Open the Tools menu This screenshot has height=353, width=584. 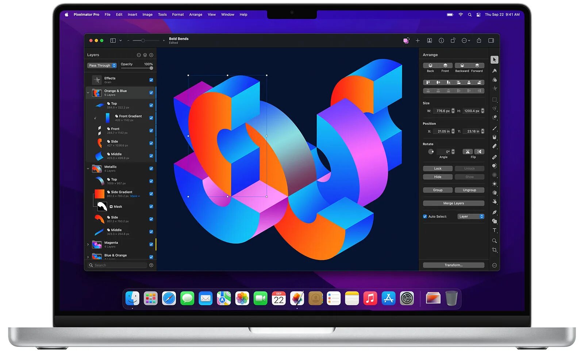(x=162, y=15)
